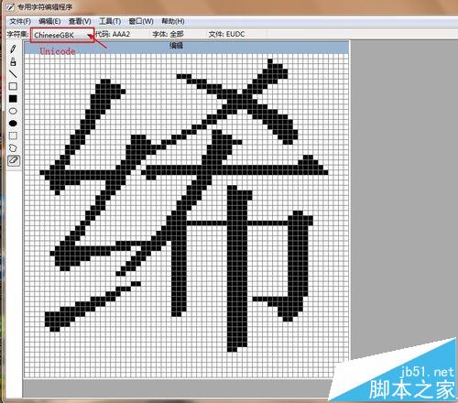Open the 工具(T) menu
Image resolution: width=458 pixels, height=403 pixels.
coord(110,21)
